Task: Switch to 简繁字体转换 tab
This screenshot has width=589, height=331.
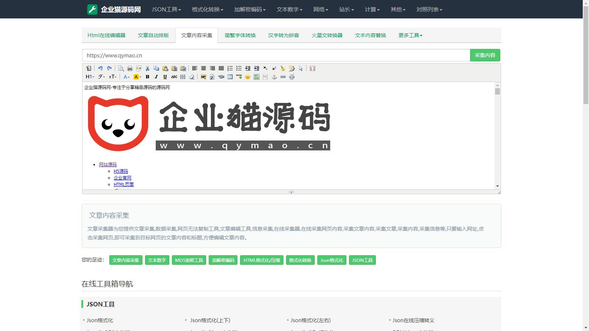Action: 240,35
